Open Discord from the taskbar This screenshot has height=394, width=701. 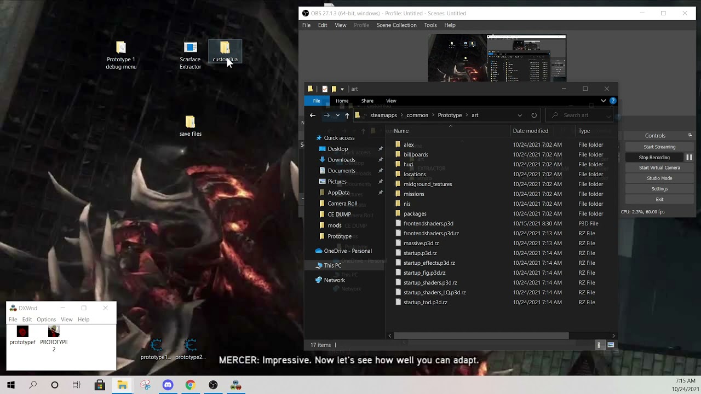click(168, 385)
